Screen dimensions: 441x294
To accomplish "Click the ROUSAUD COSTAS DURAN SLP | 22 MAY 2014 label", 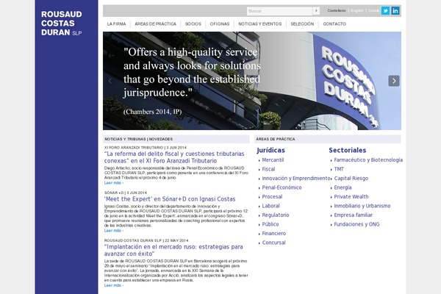I will (146, 240).
